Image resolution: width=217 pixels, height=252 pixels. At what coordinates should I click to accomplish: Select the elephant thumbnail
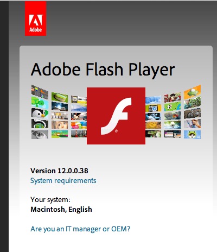tap(192, 114)
